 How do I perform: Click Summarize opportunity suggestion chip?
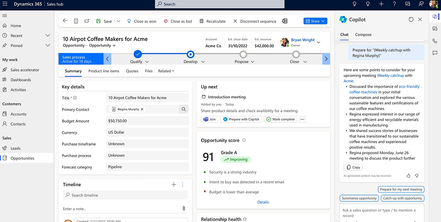[x=359, y=198]
